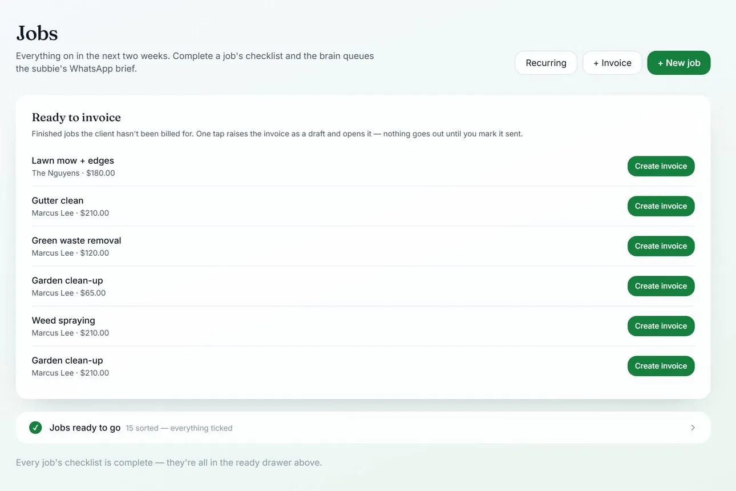Click the "Jobs" page heading
The height and width of the screenshot is (491, 736).
tap(37, 33)
